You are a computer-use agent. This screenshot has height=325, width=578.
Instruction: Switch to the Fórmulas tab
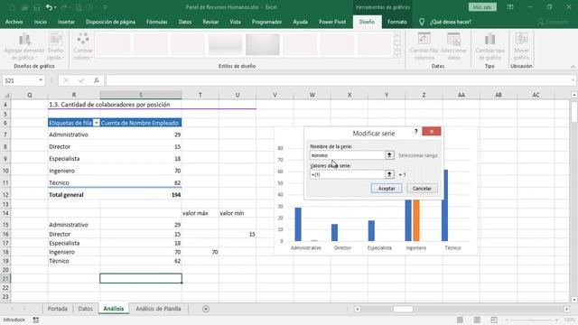click(156, 22)
